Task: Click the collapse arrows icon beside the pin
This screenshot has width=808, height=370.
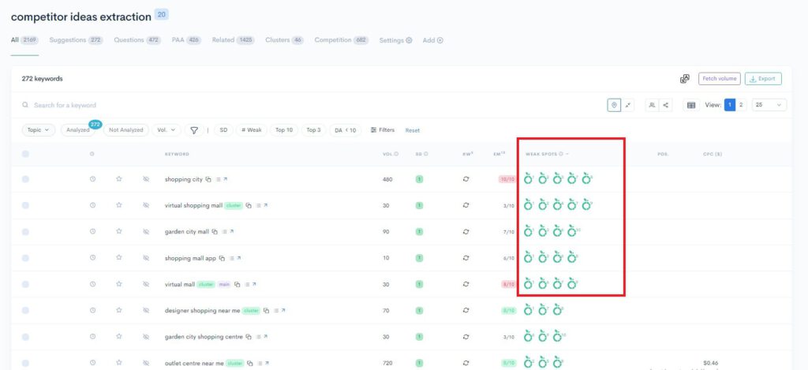Action: click(627, 105)
